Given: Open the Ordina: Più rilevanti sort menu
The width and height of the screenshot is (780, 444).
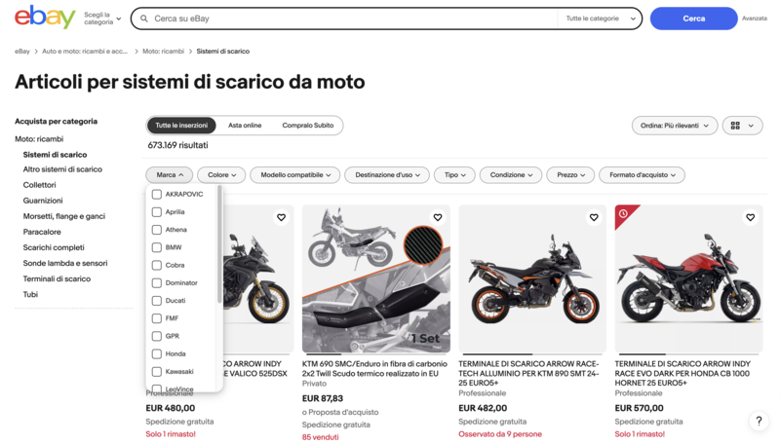Looking at the screenshot, I should pos(674,126).
